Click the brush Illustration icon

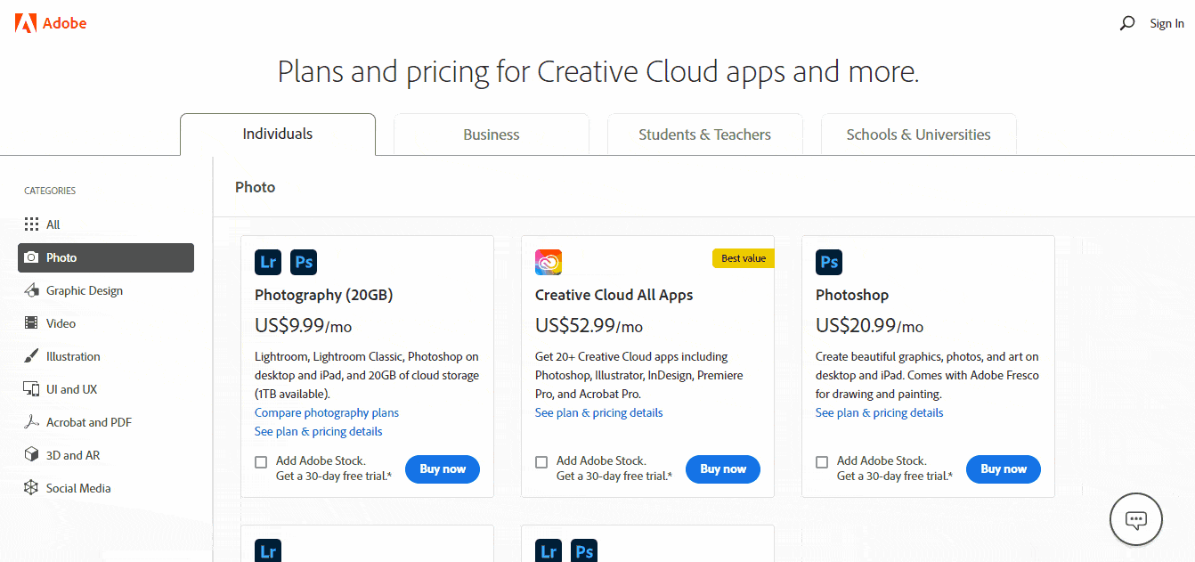(31, 356)
